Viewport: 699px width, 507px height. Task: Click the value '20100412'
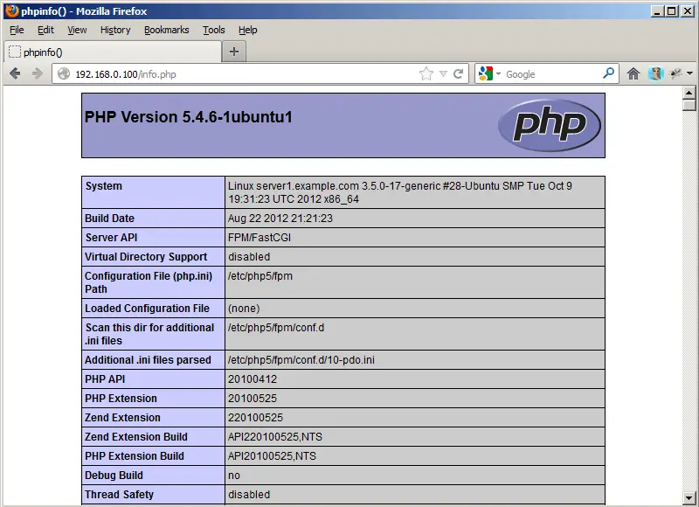coord(253,379)
